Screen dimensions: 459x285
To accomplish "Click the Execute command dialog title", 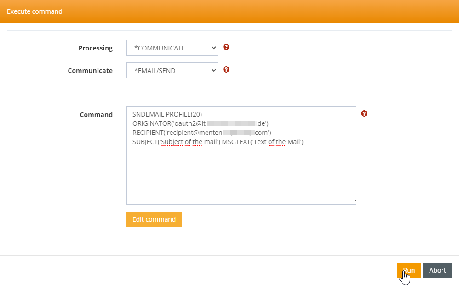I will (x=34, y=11).
